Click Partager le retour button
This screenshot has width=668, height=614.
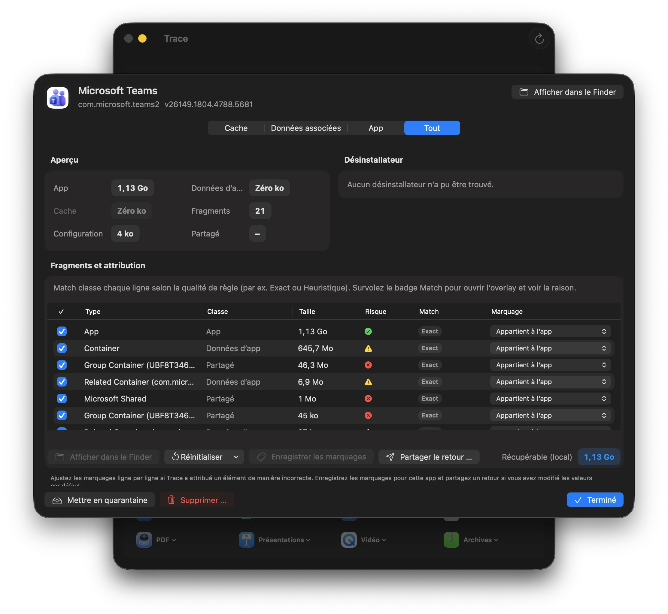click(429, 457)
